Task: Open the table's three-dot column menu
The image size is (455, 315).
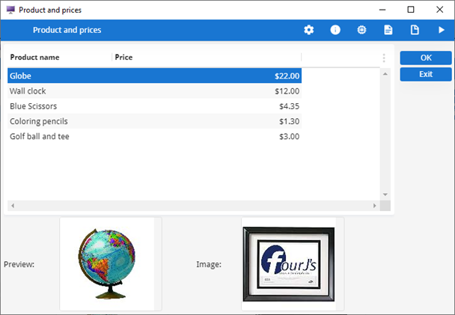Action: tap(384, 58)
